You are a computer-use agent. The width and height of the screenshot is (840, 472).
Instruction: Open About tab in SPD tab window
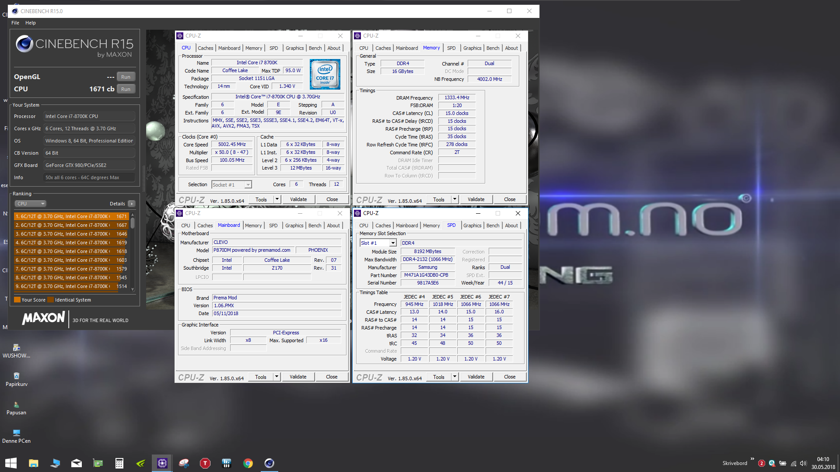(x=511, y=226)
